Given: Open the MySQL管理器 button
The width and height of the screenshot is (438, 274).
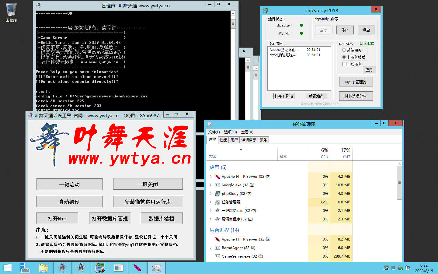Looking at the screenshot, I should 356,82.
